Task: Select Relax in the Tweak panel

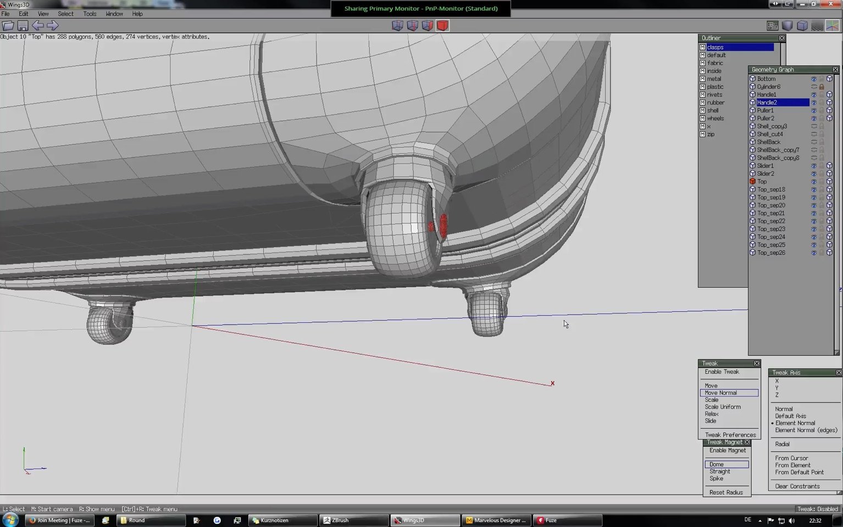Action: [x=712, y=414]
